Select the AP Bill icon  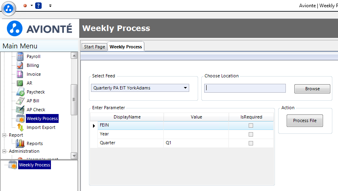pyautogui.click(x=20, y=101)
